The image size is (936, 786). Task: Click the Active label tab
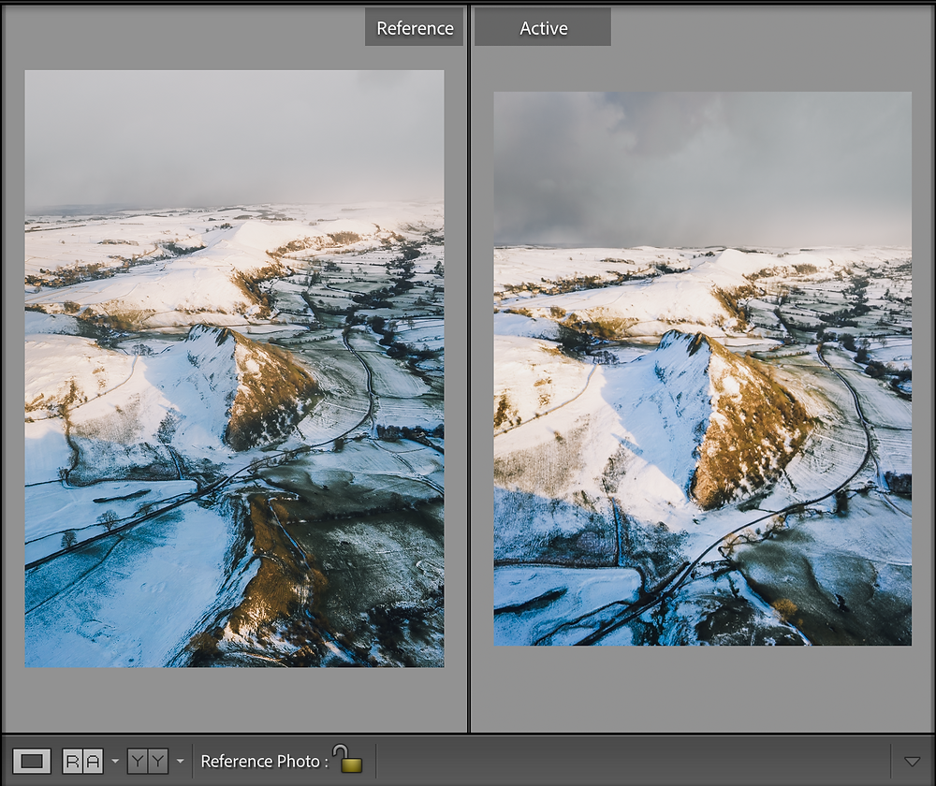tap(543, 27)
